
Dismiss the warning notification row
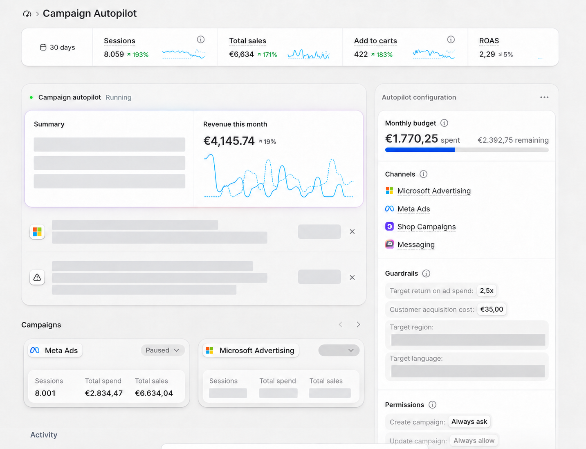click(352, 278)
